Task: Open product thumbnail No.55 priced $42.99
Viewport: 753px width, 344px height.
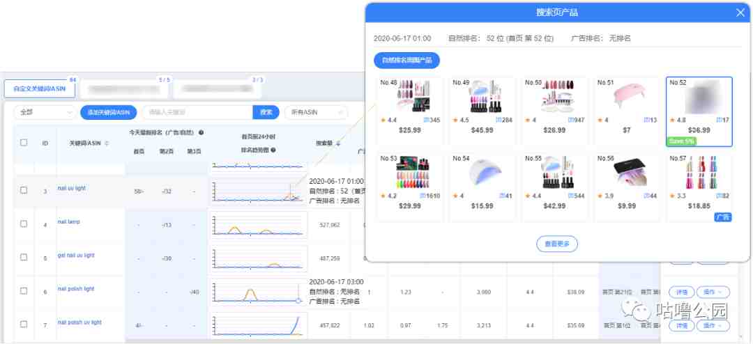Action: click(x=558, y=173)
